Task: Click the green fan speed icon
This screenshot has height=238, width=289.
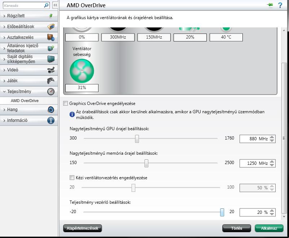Action: pos(82,71)
